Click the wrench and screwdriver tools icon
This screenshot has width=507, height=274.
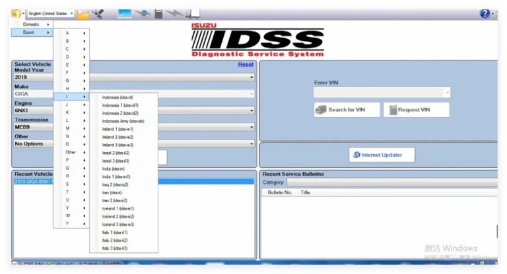pos(98,14)
